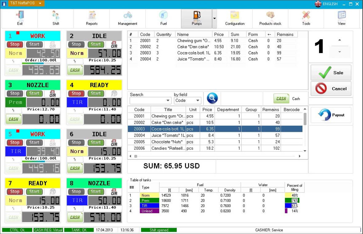The height and width of the screenshot is (234, 363).
Task: Click the CASH button on pump 2
Action: 75,70
